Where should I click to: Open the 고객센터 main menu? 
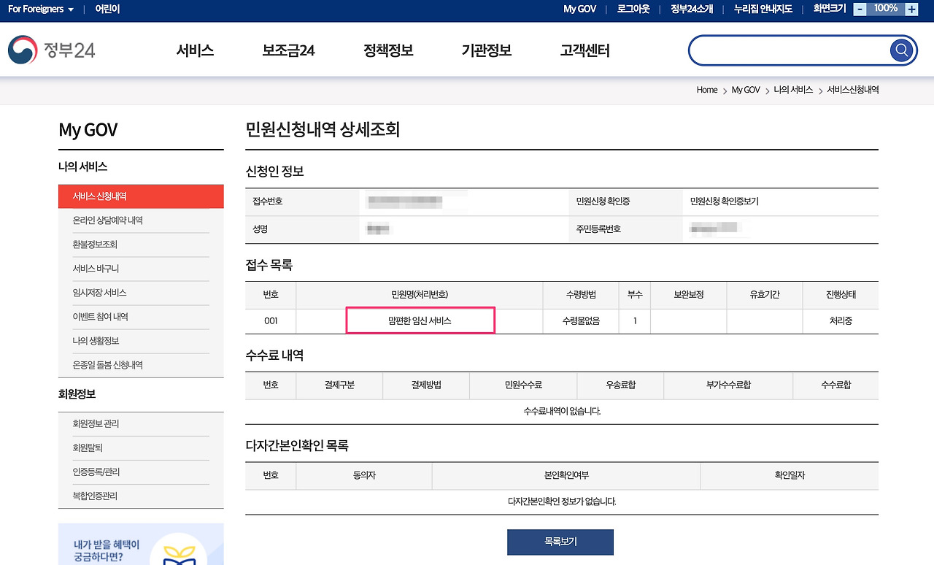click(584, 50)
